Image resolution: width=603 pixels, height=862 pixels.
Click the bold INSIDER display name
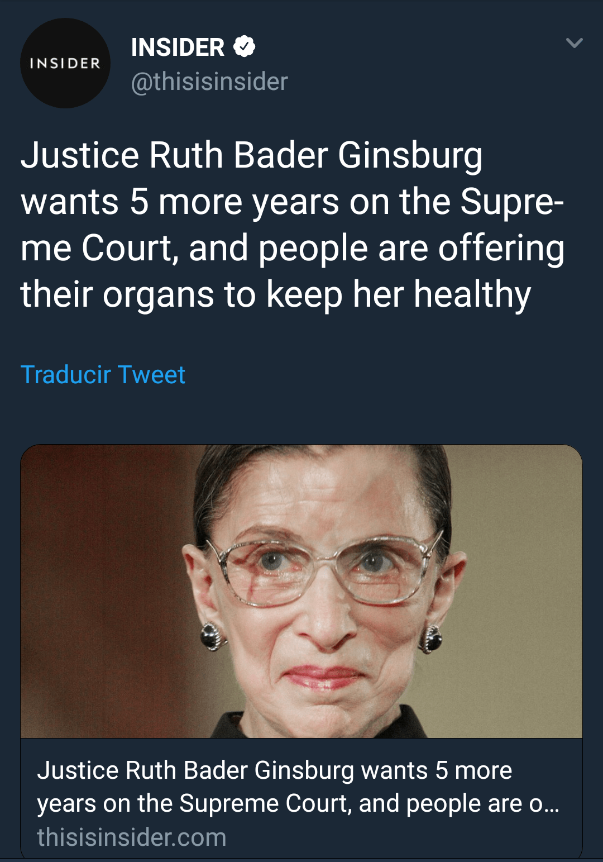tap(178, 47)
